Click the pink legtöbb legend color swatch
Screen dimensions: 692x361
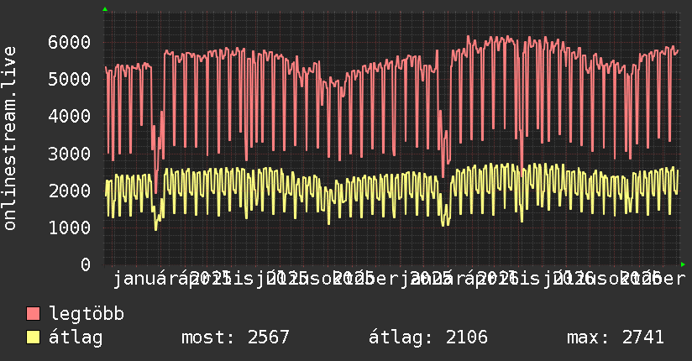[x=33, y=313]
